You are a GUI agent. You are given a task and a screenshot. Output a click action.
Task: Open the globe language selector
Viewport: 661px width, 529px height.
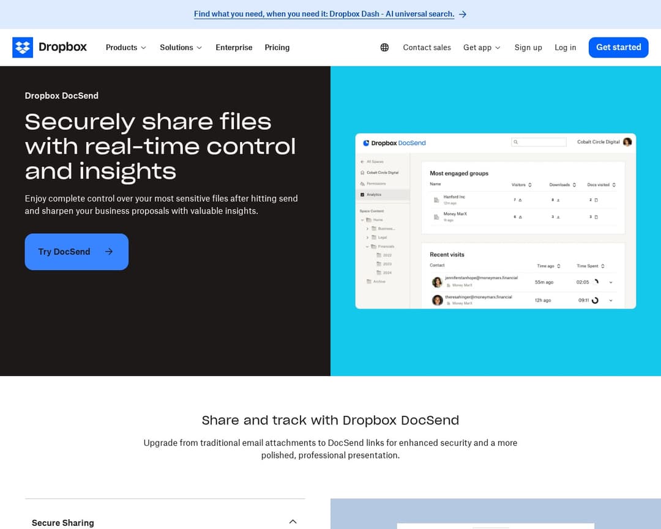click(384, 47)
